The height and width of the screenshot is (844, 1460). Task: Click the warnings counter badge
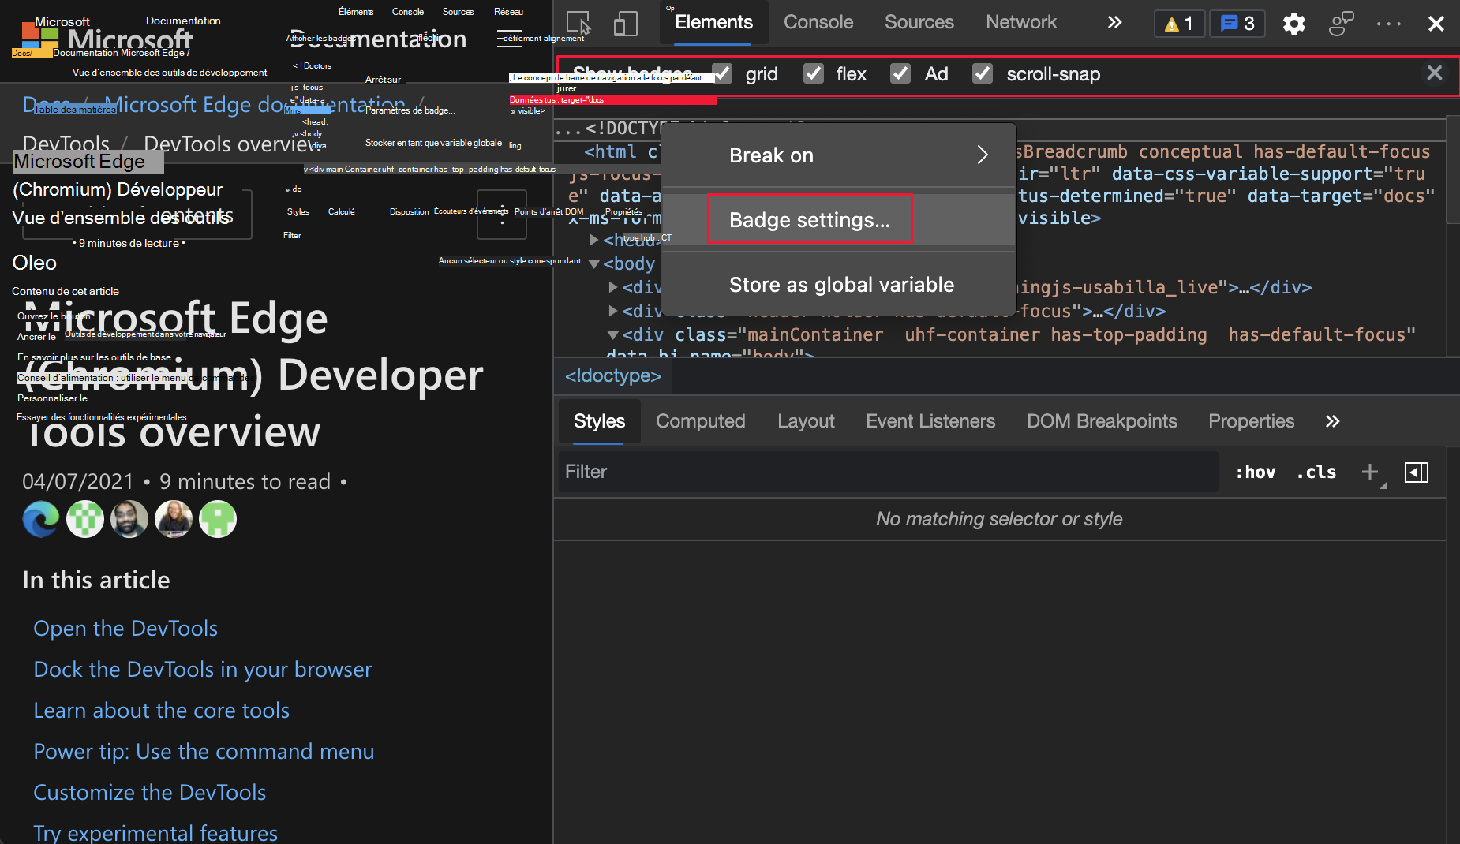pyautogui.click(x=1179, y=24)
